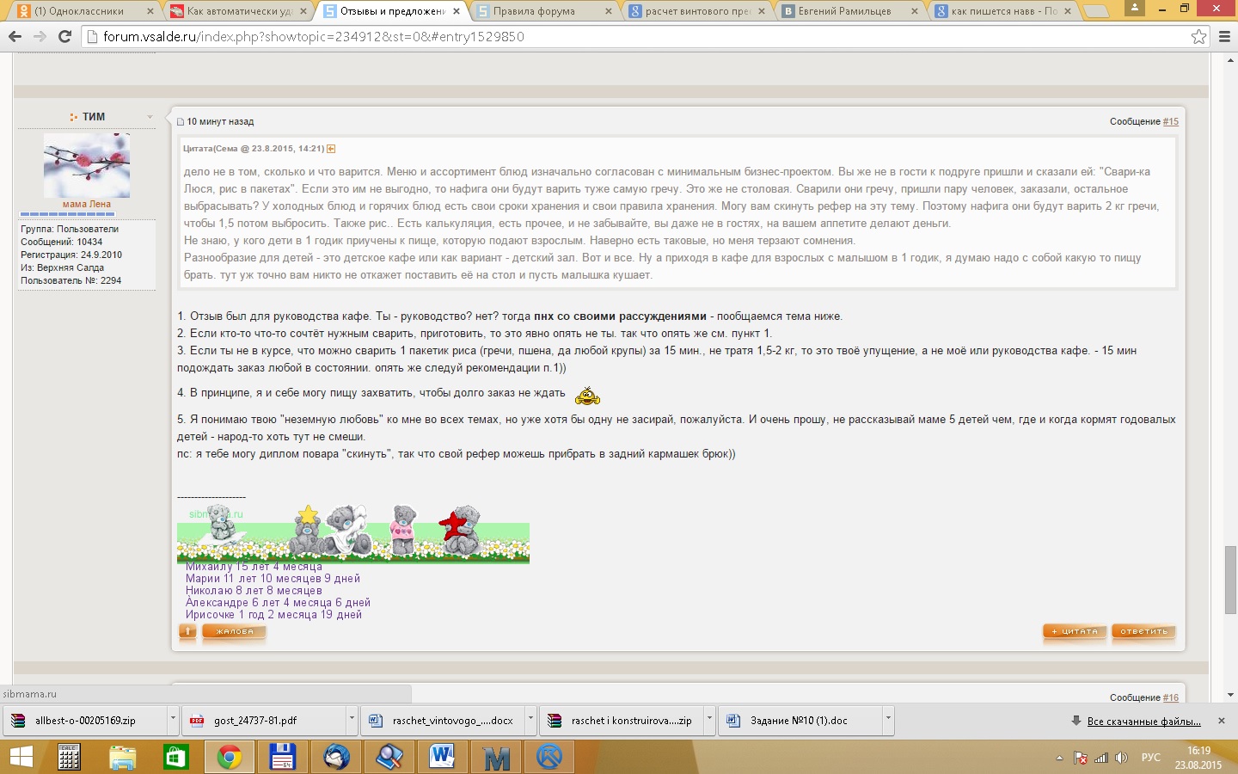Viewport: 1238px width, 774px height.
Task: Reload the forum page
Action: point(64,36)
